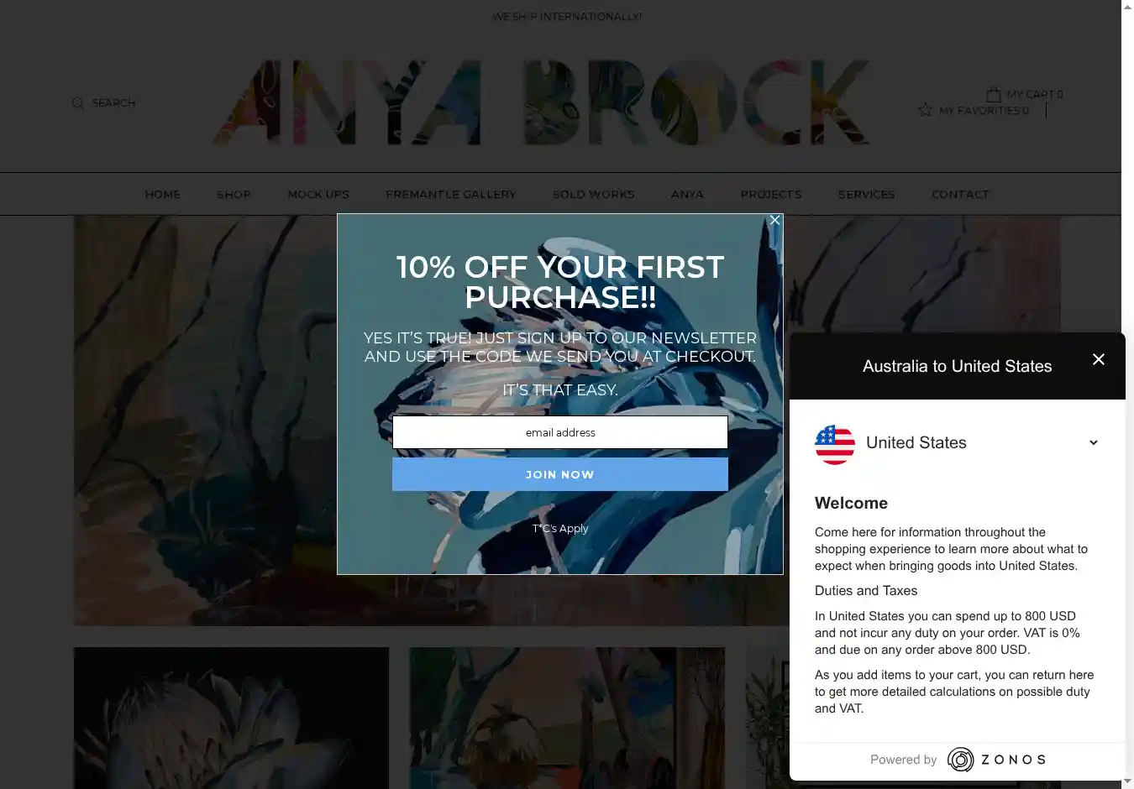Dismiss the Australia to United States panel

(x=1098, y=359)
